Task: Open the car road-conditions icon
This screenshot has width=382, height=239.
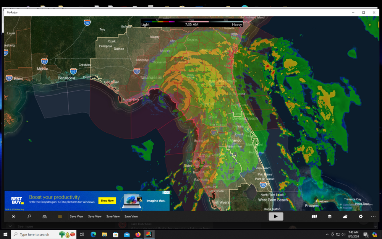Action: 45,216
